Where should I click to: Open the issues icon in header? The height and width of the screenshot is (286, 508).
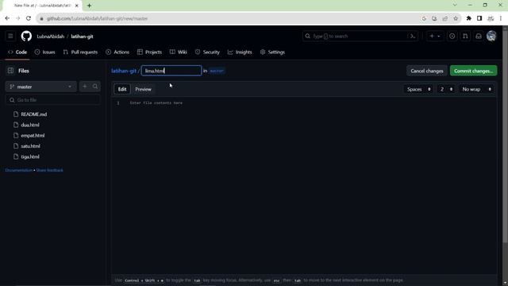click(452, 37)
